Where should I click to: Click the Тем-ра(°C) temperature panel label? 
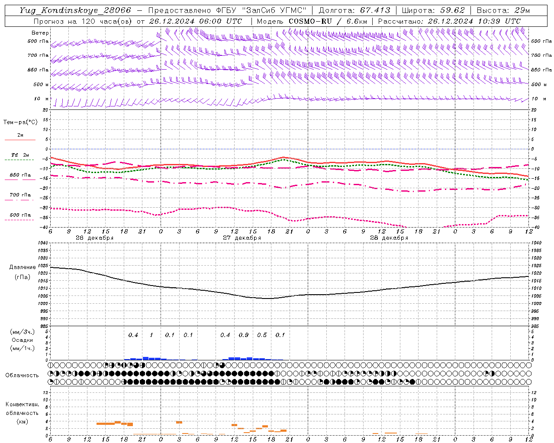[20, 122]
